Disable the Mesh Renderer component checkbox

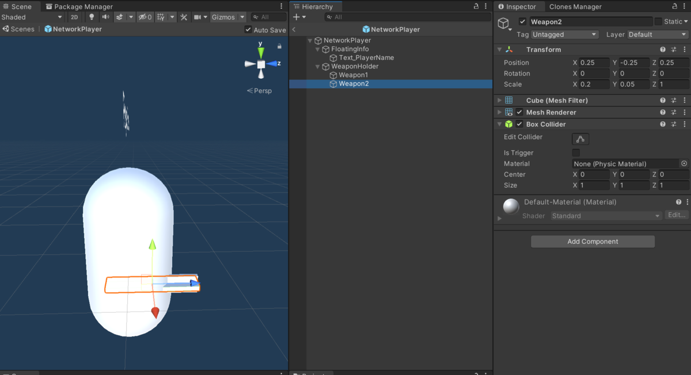(519, 112)
